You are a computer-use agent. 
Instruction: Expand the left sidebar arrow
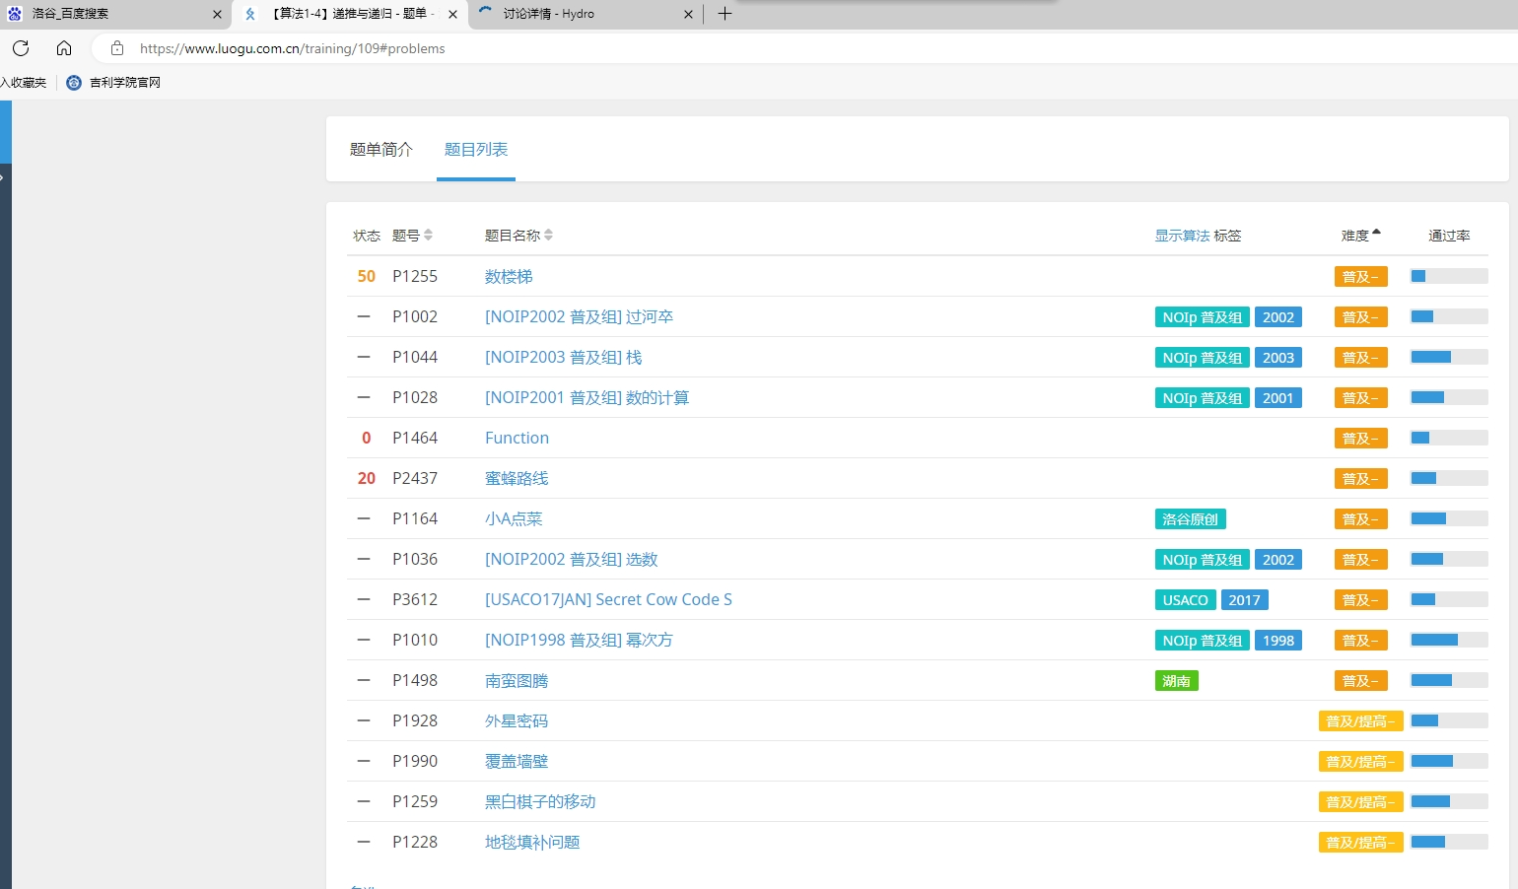pos(3,177)
